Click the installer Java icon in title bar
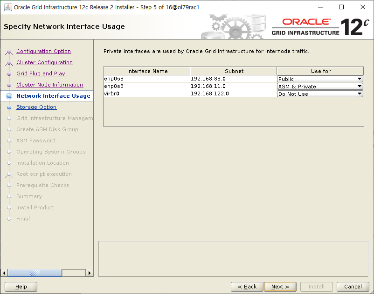This screenshot has width=374, height=294. pyautogui.click(x=8, y=7)
